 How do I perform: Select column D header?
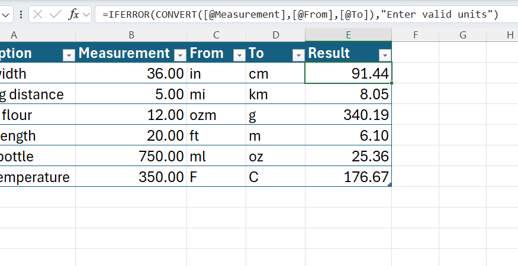point(275,35)
